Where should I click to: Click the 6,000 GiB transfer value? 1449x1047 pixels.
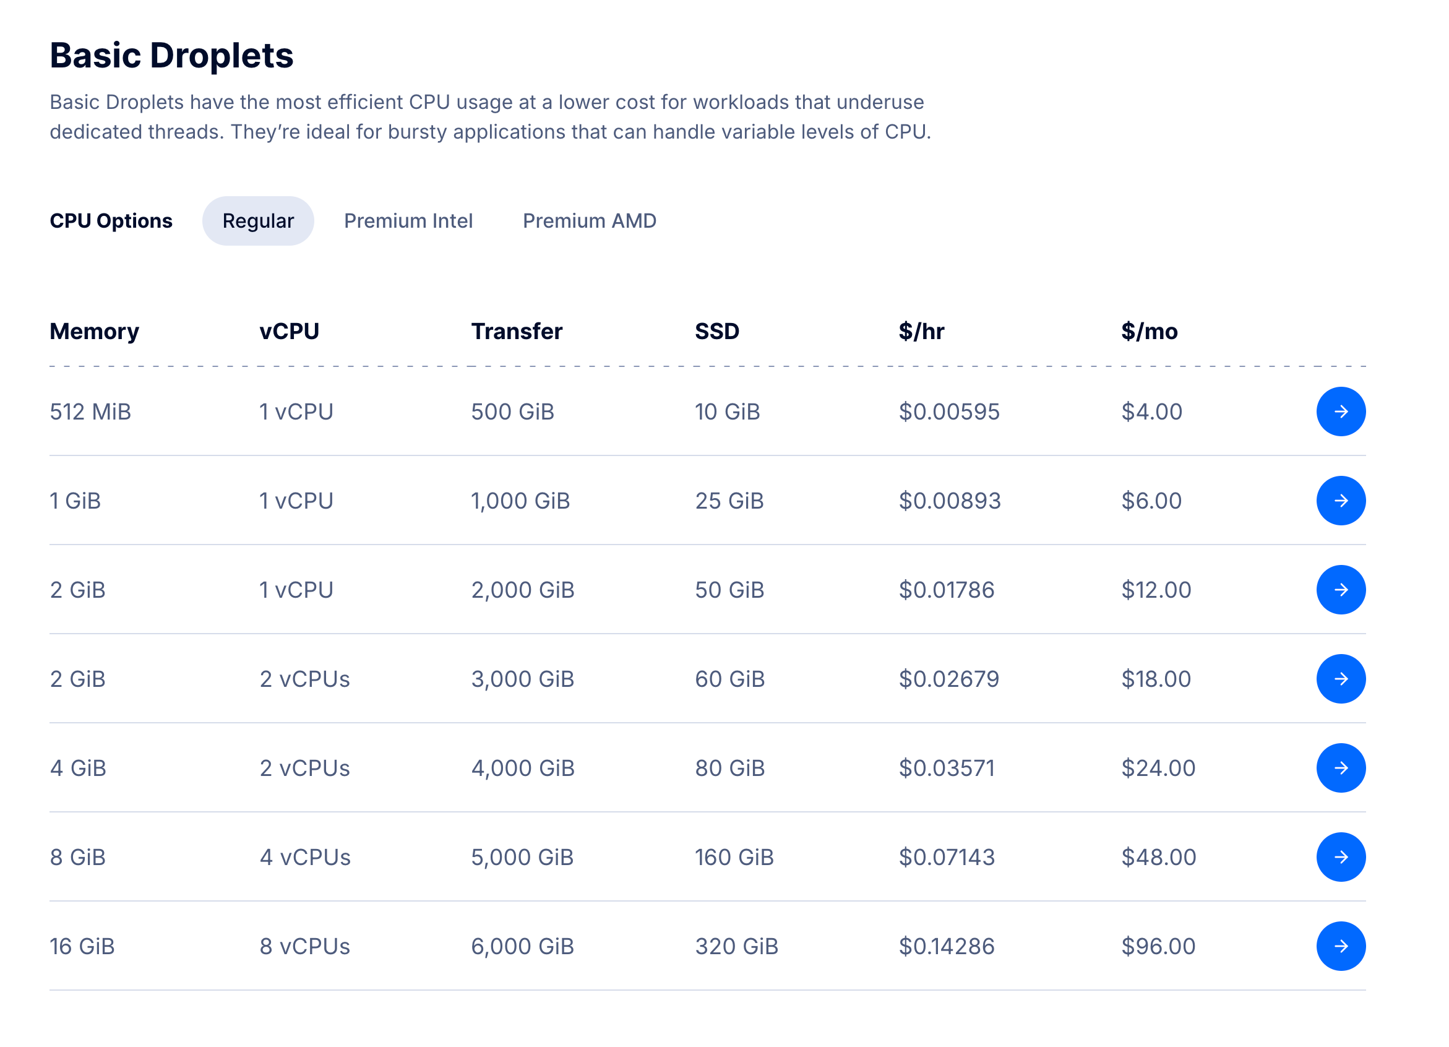tap(523, 947)
